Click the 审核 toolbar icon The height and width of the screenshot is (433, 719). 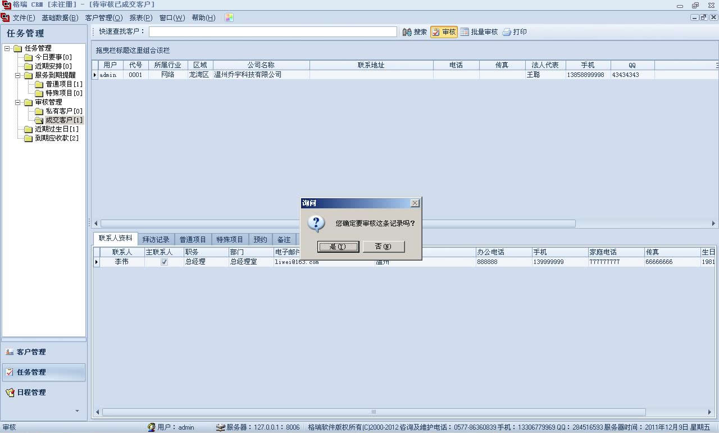click(436, 33)
